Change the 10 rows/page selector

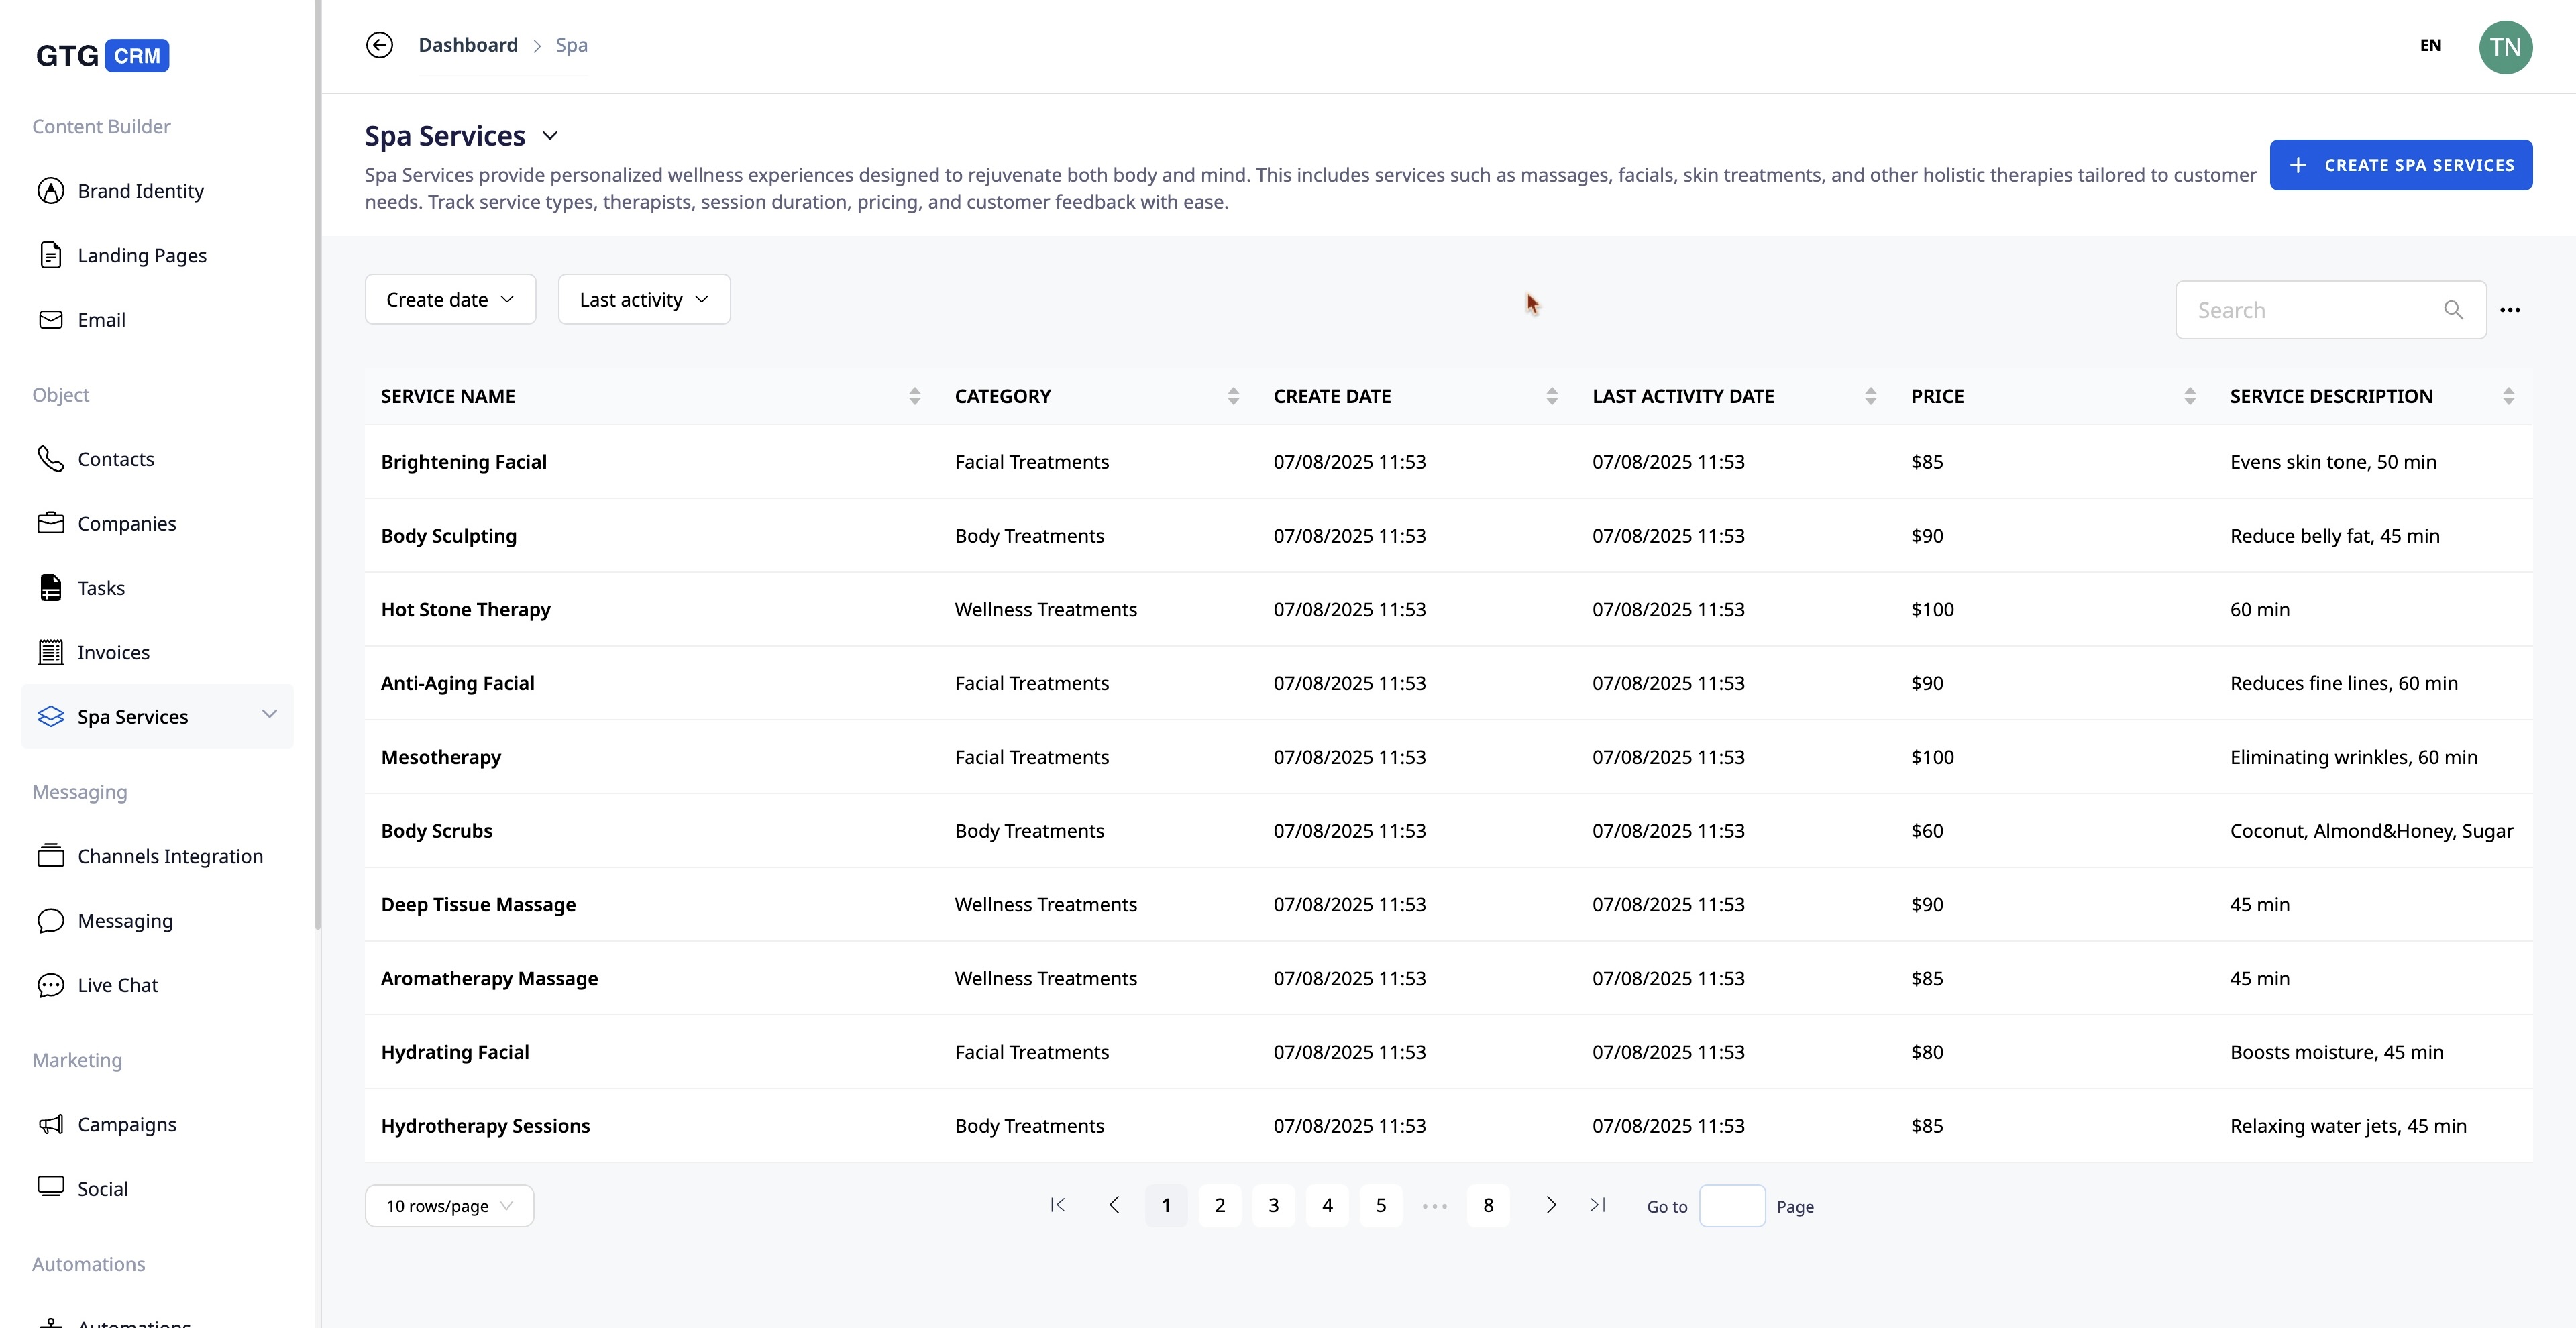[449, 1206]
